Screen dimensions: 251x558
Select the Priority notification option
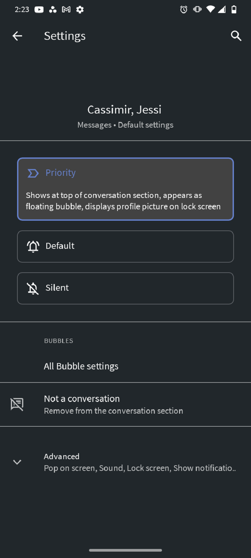point(125,189)
